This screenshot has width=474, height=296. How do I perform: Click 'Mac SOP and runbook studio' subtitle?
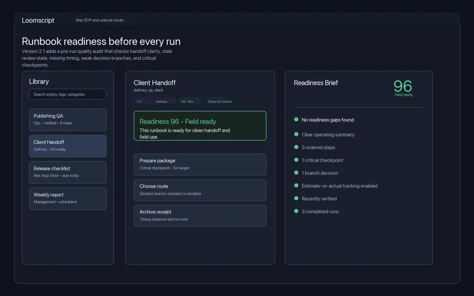100,20
